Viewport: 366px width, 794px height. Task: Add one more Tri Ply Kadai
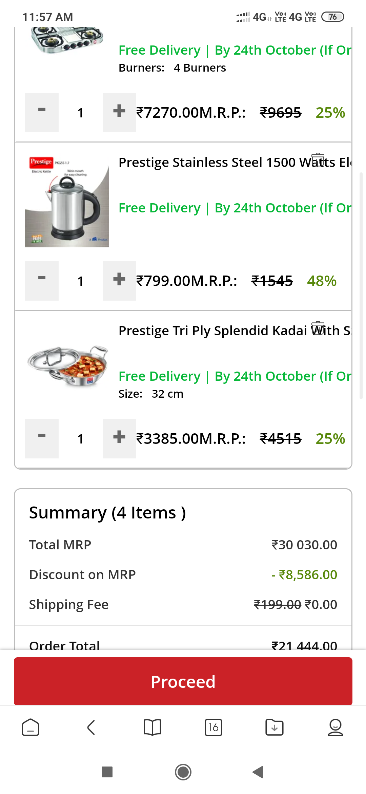point(119,438)
